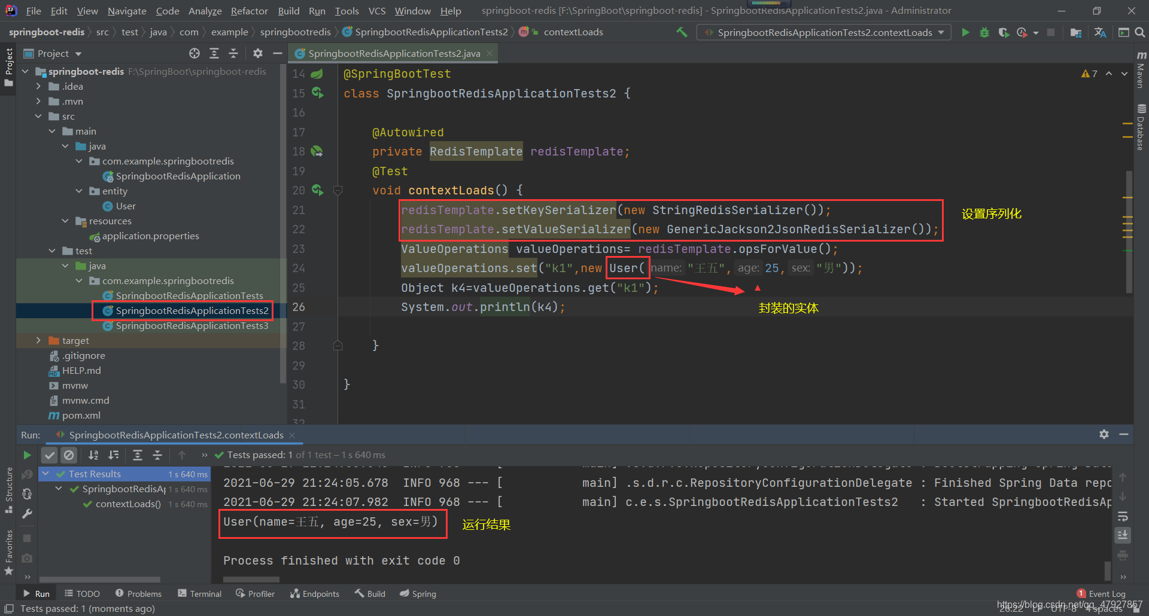Toggle the Favorites tool window stripe
This screenshot has width=1149, height=616.
(8, 553)
